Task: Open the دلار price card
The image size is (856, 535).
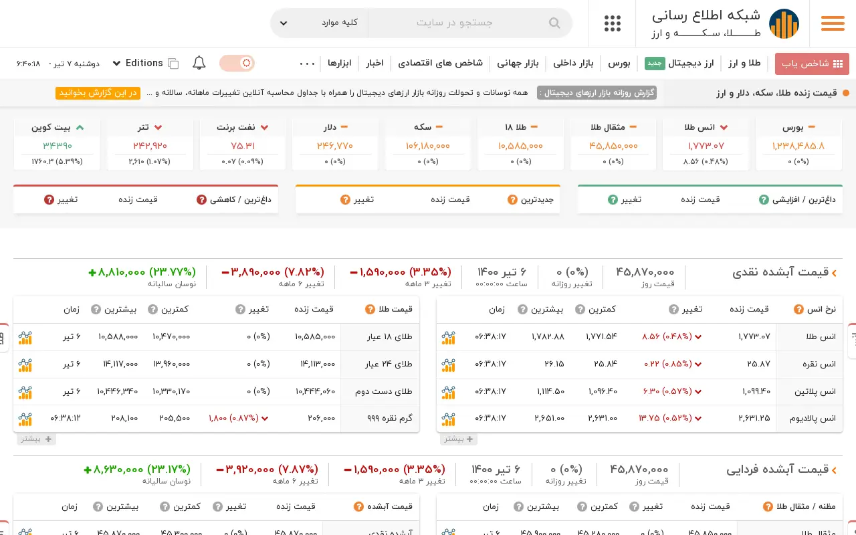Action: [x=334, y=144]
